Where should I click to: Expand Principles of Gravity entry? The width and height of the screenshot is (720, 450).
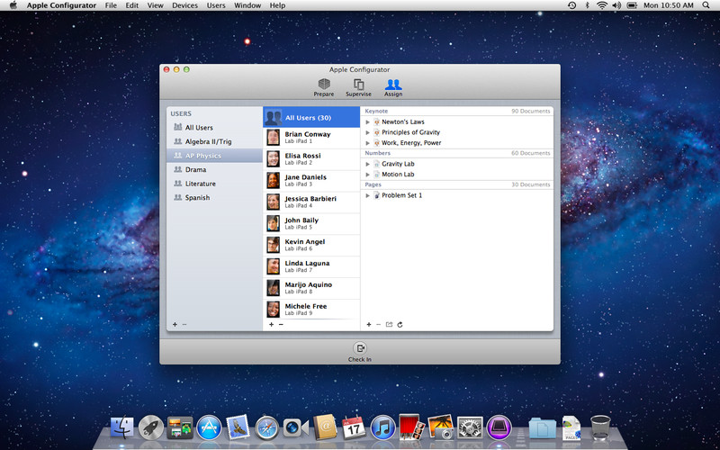(x=367, y=132)
